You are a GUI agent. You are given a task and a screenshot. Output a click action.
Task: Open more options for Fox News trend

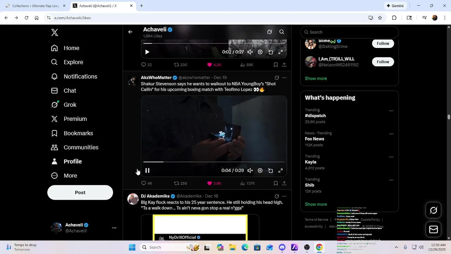click(391, 134)
